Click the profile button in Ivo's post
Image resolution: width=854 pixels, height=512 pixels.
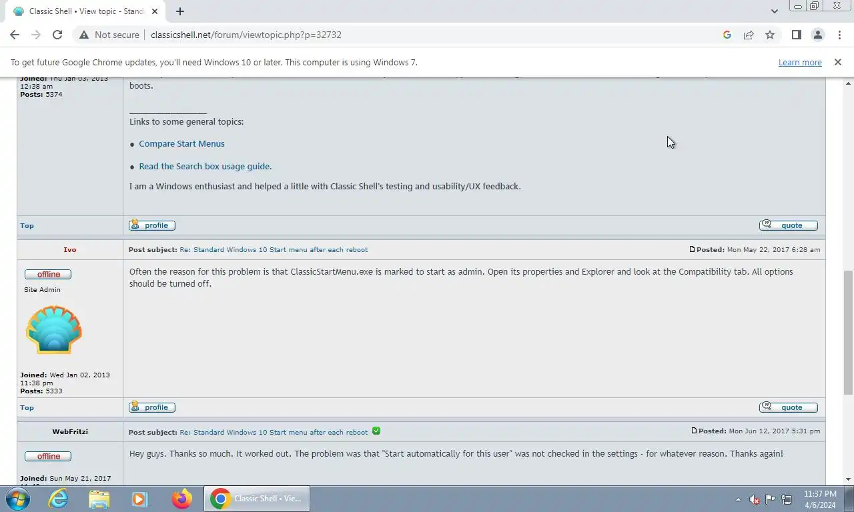click(152, 407)
